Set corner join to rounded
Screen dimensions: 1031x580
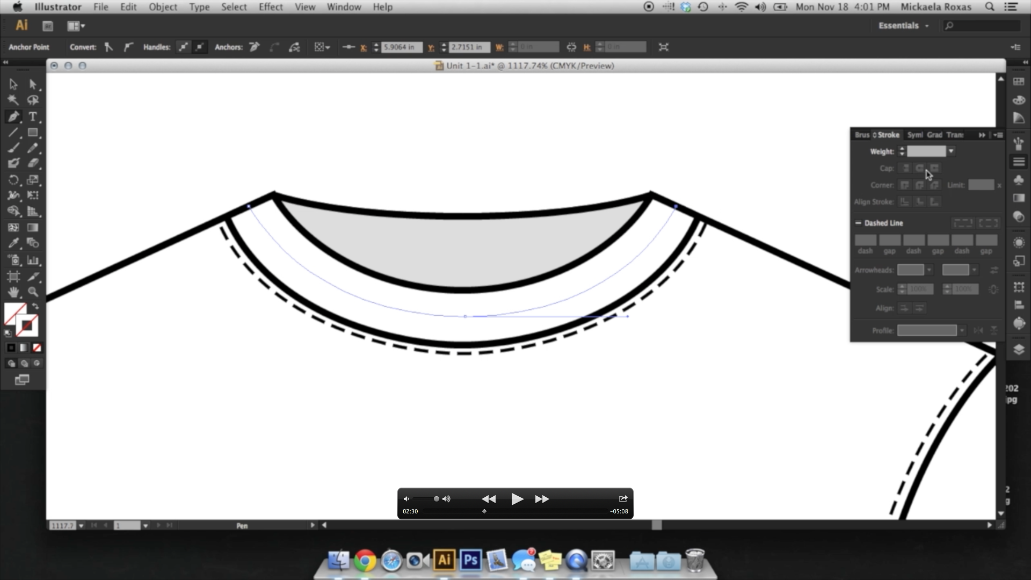(919, 185)
